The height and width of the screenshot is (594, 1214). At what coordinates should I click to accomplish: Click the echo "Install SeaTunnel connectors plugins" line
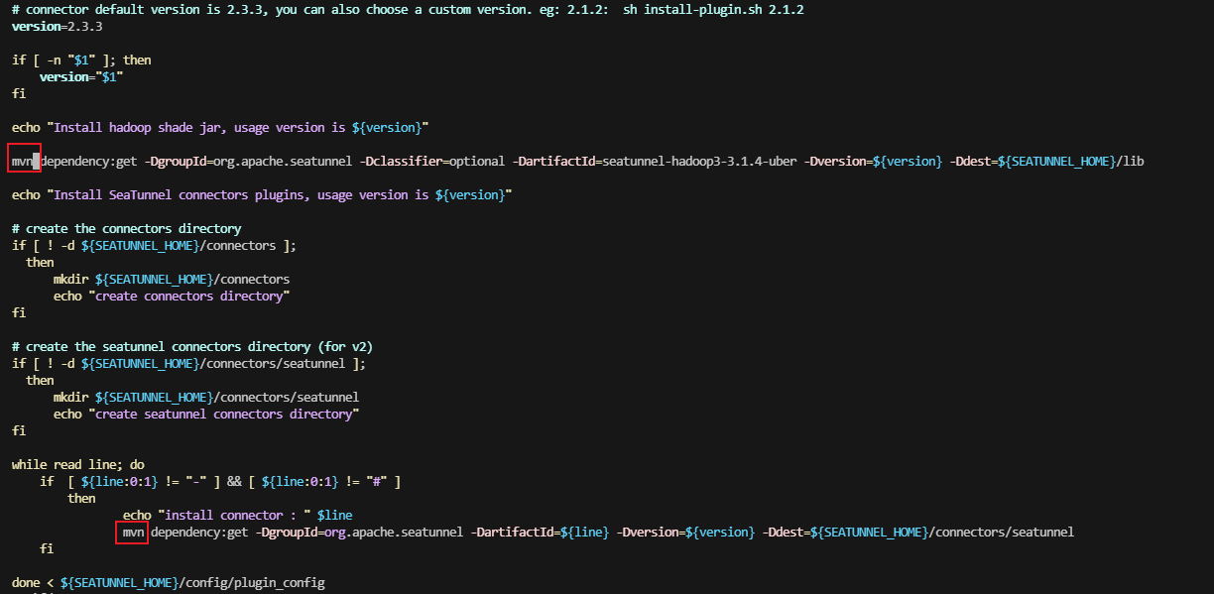coord(262,194)
